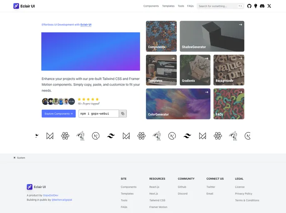This screenshot has width=286, height=213.
Task: Open the License link
Action: 240,187
